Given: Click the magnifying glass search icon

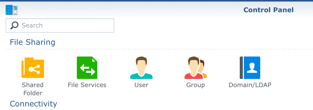Looking at the screenshot, I should [x=14, y=25].
